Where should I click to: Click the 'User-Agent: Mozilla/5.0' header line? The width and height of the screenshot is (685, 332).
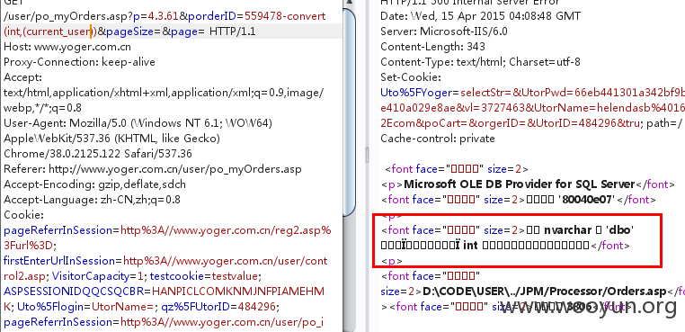pos(138,123)
